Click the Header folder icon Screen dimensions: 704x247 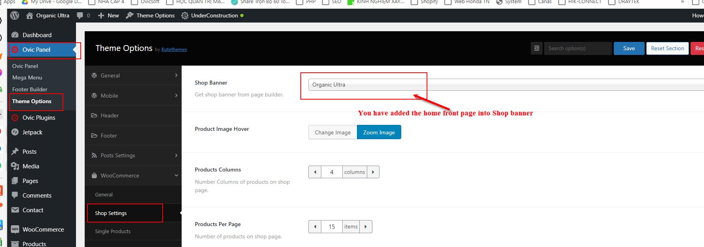[x=94, y=115]
